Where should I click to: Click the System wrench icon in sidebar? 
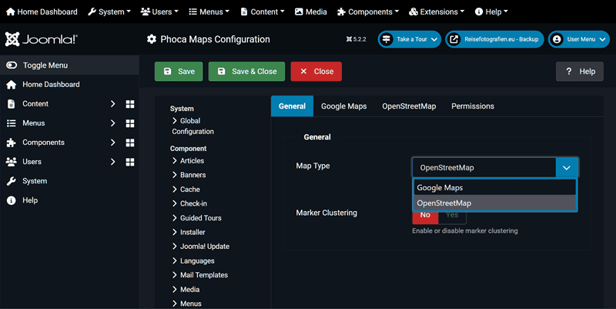[12, 181]
